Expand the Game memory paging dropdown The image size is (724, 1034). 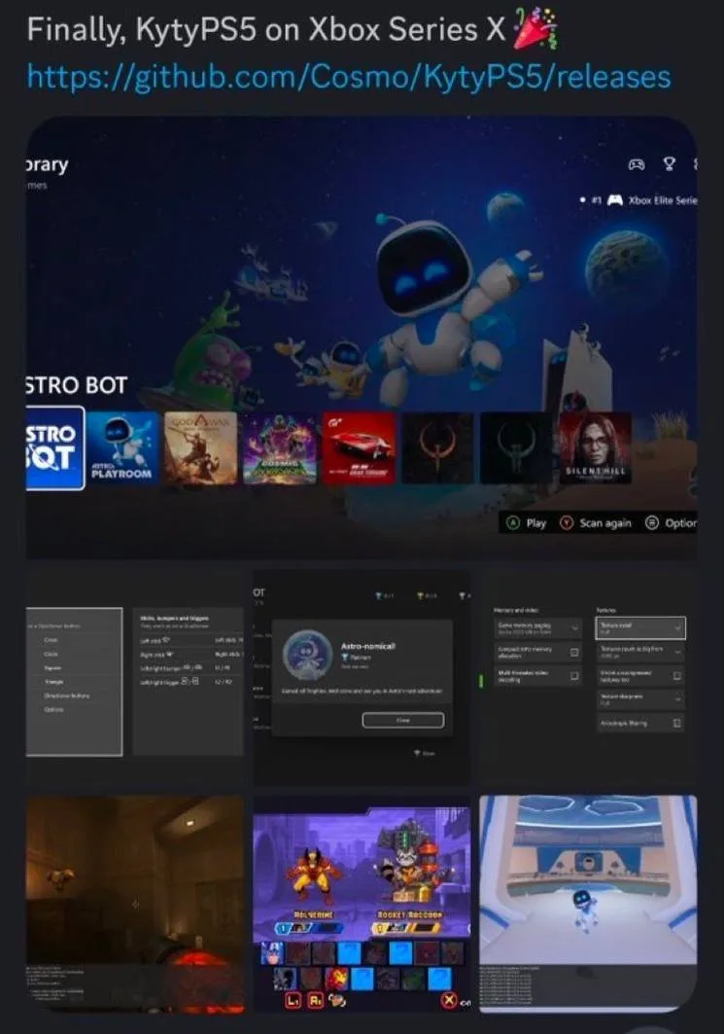538,627
